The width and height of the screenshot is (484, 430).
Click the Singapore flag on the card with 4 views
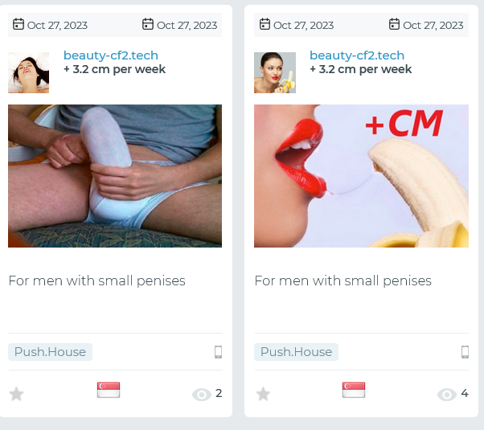(354, 390)
